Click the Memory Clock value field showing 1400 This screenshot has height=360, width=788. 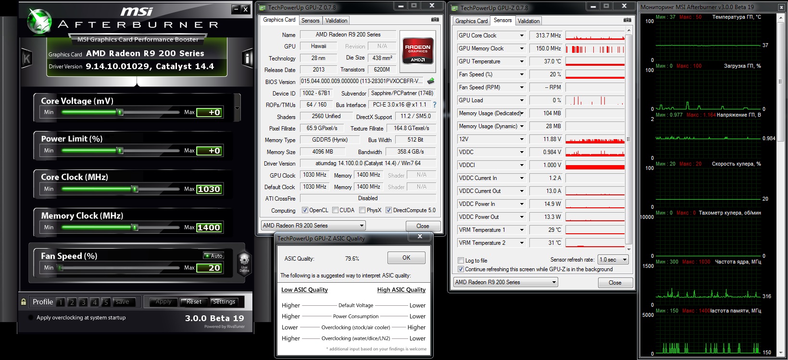[x=209, y=228]
